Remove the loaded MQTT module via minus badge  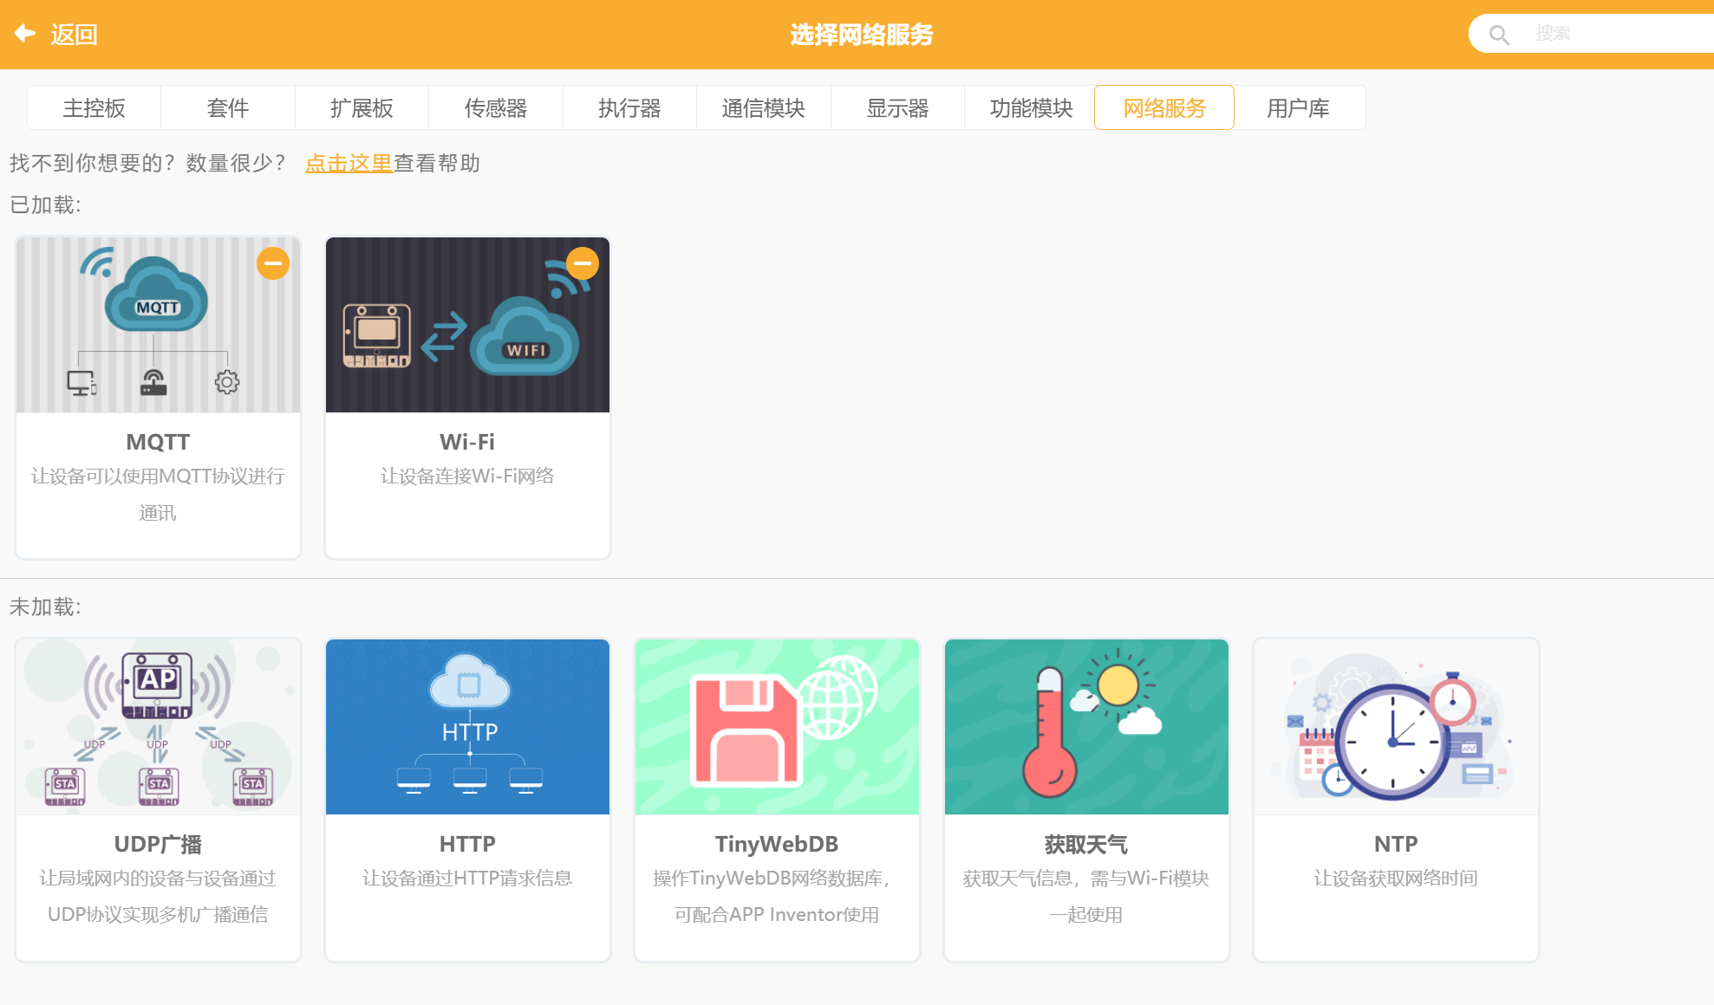click(273, 263)
